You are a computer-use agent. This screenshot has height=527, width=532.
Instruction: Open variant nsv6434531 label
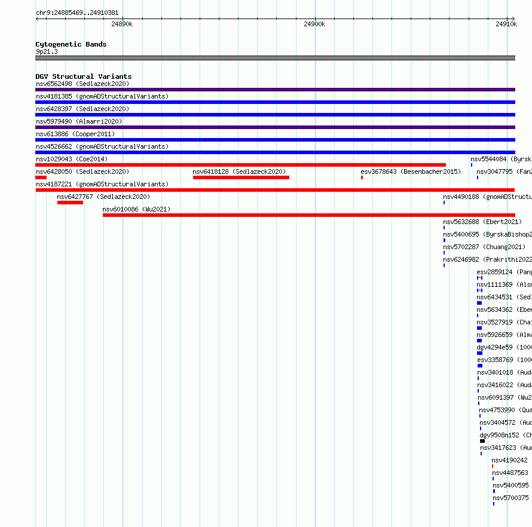pyautogui.click(x=504, y=297)
